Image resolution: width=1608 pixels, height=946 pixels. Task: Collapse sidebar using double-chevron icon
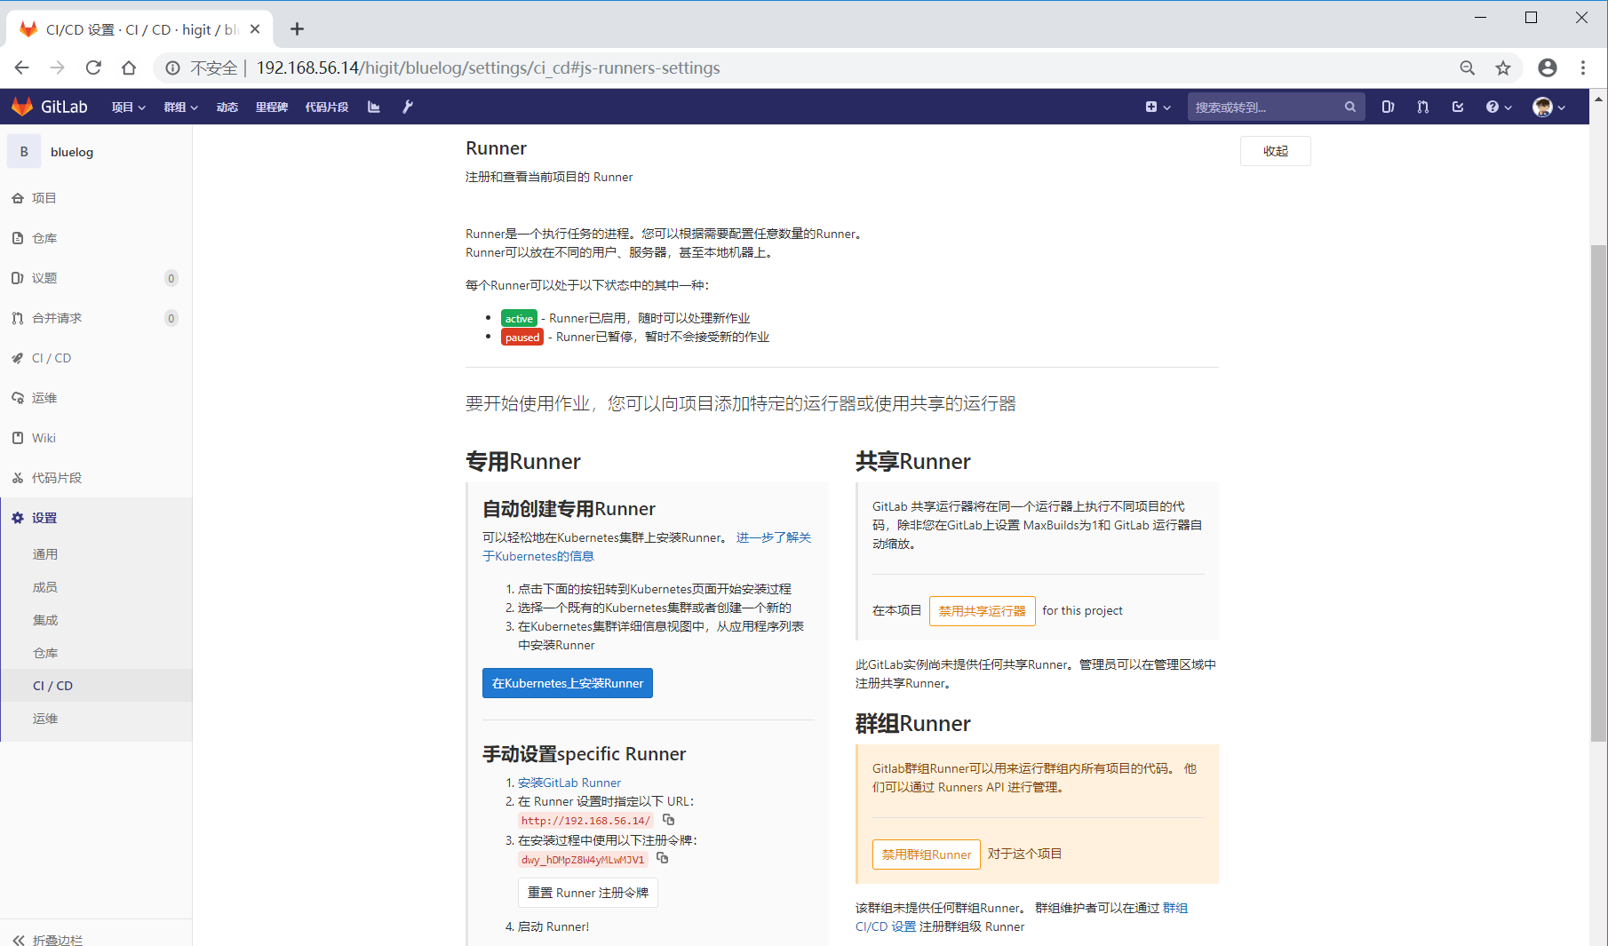click(19, 940)
